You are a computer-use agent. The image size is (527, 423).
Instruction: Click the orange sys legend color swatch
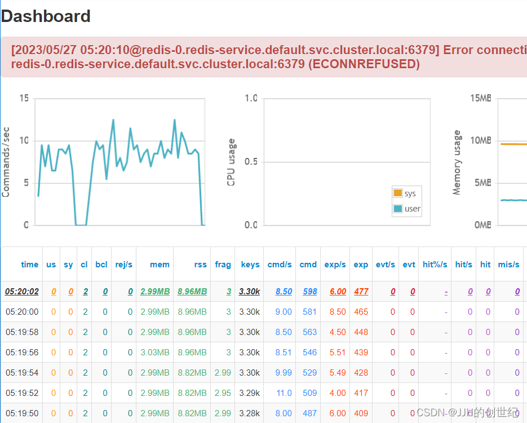click(398, 193)
